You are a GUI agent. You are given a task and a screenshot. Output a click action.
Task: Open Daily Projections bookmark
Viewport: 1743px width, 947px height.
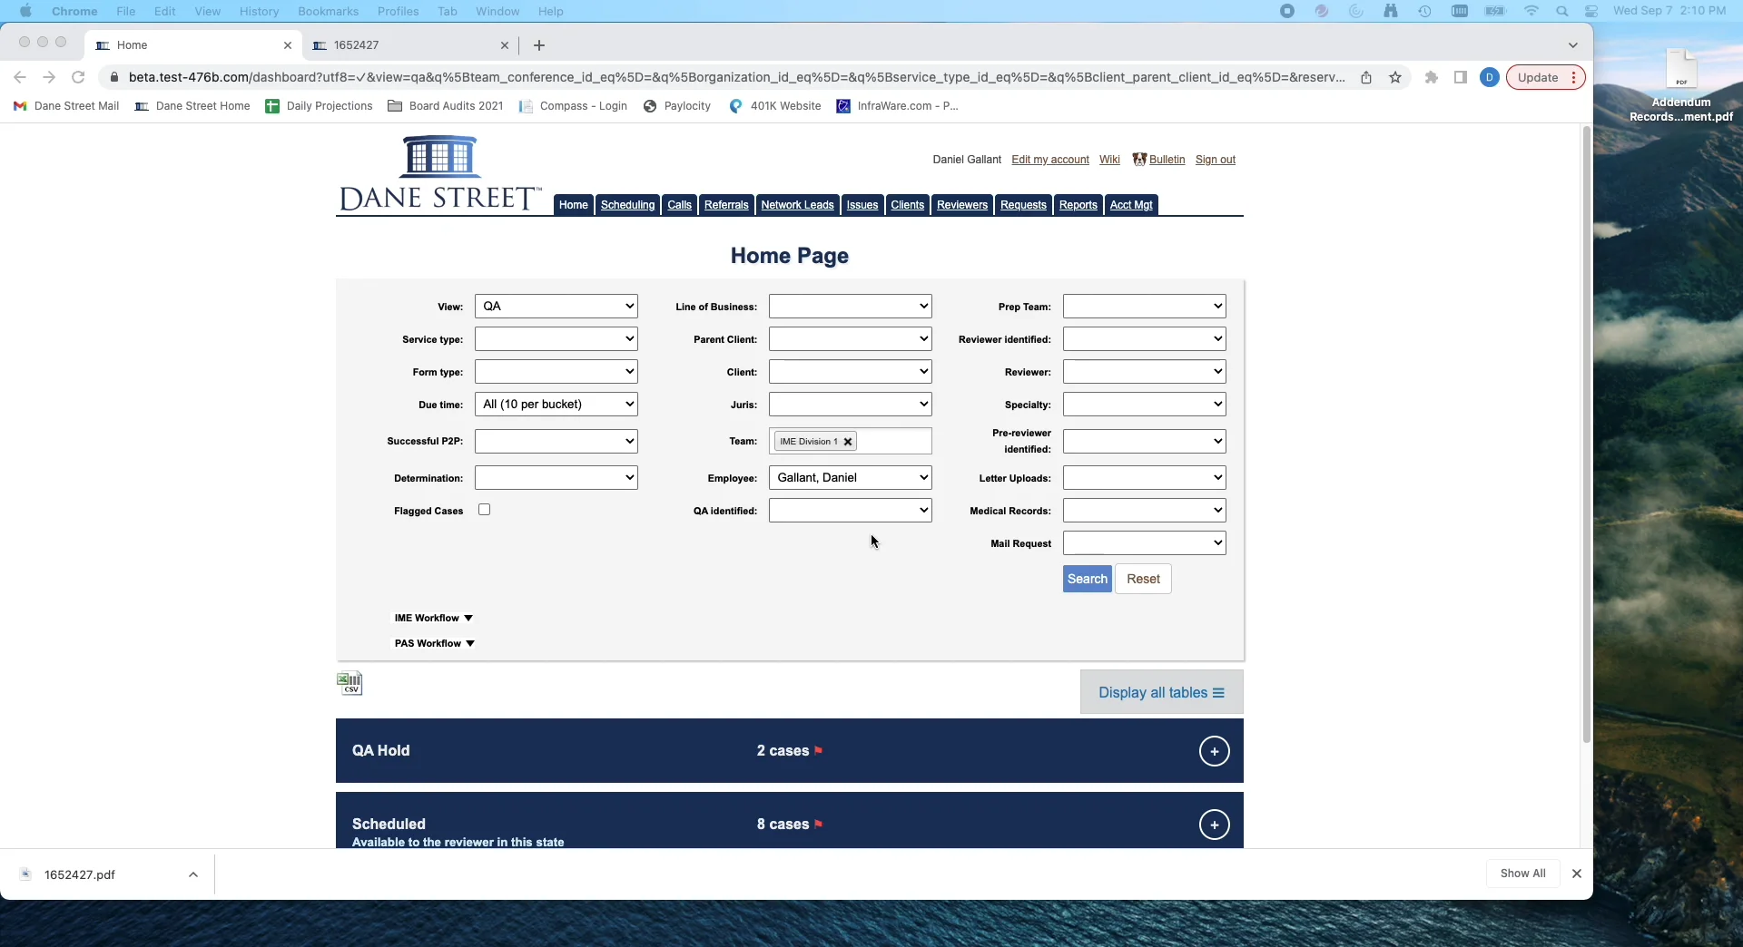point(319,106)
